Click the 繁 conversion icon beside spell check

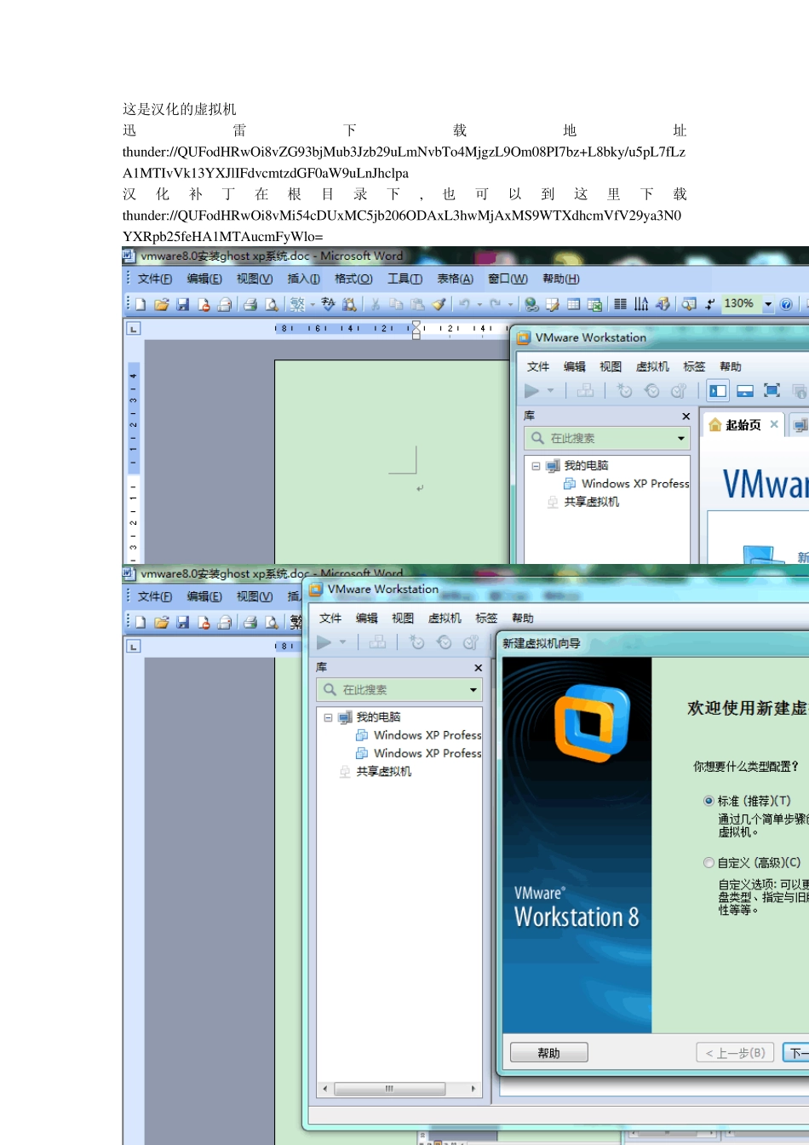pos(297,304)
